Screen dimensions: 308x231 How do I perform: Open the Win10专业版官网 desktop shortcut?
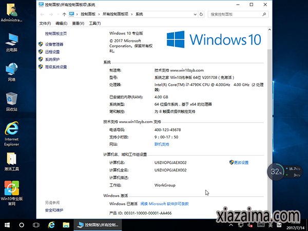(12, 193)
